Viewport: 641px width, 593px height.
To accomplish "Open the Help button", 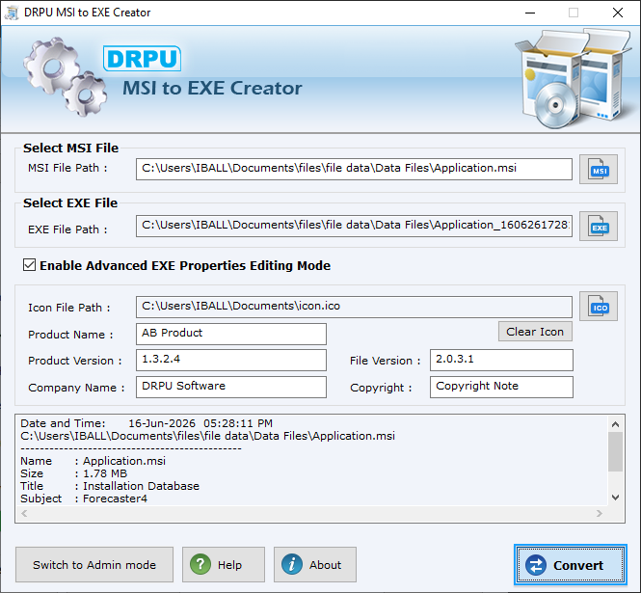I will pyautogui.click(x=224, y=564).
